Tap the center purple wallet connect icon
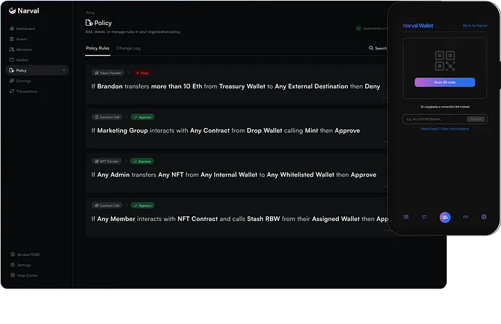The image size is (501, 324). pyautogui.click(x=445, y=218)
